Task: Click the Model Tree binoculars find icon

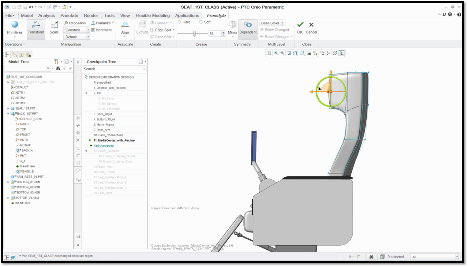Action: click(x=58, y=68)
